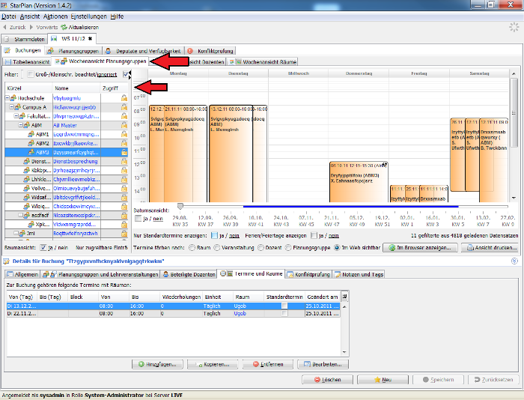Collapse the ABM tree node
The image size is (524, 400).
20,125
